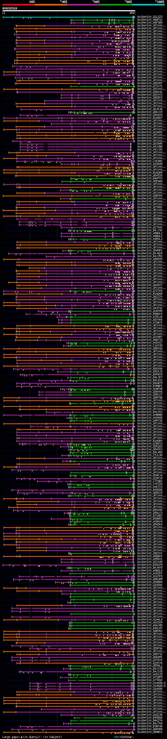The width and height of the screenshot is (167, 739).
Task: Open hit UniRef100_A8QFS0
Action: point(150,20)
